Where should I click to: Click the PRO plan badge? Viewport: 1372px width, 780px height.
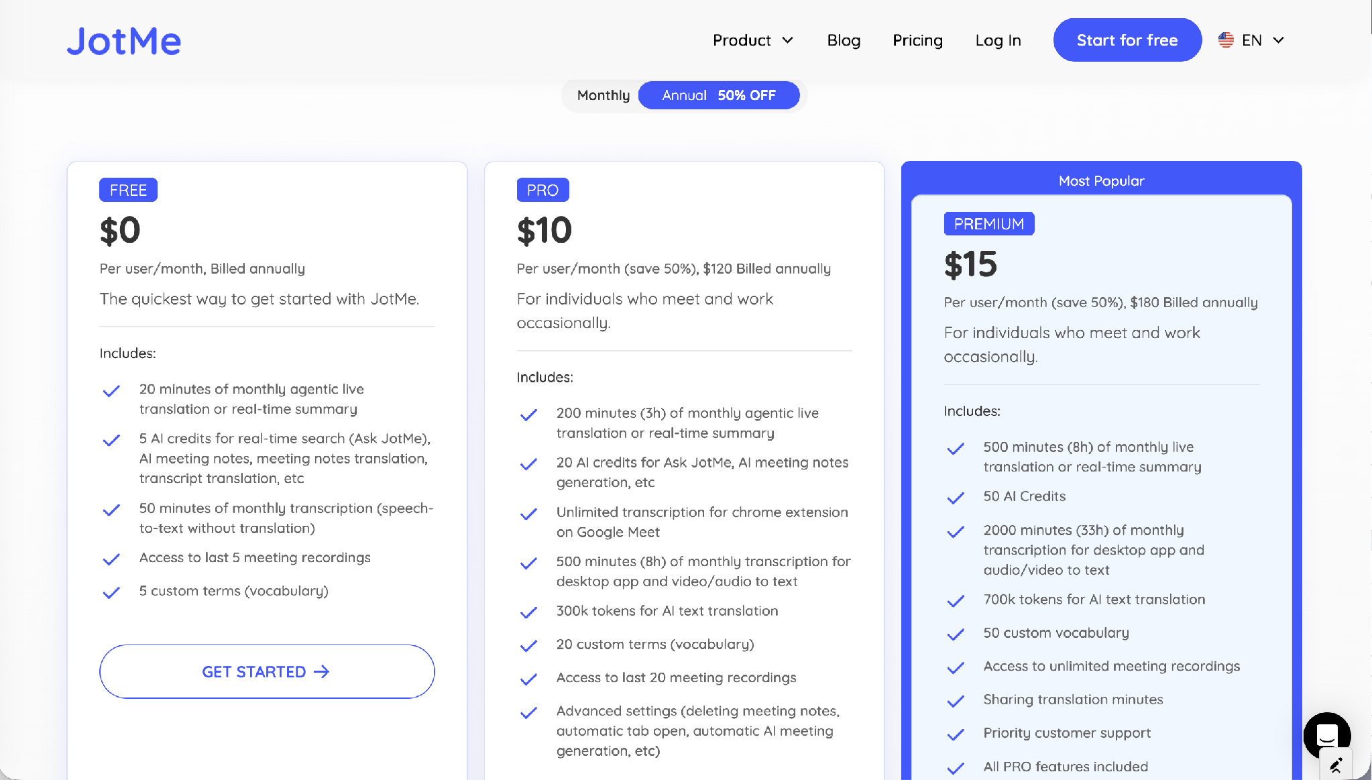[542, 190]
